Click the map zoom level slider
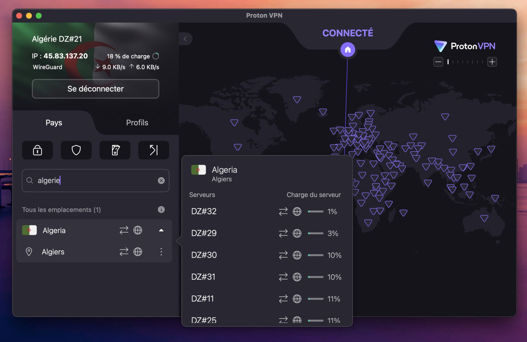This screenshot has width=527, height=342. (x=465, y=62)
